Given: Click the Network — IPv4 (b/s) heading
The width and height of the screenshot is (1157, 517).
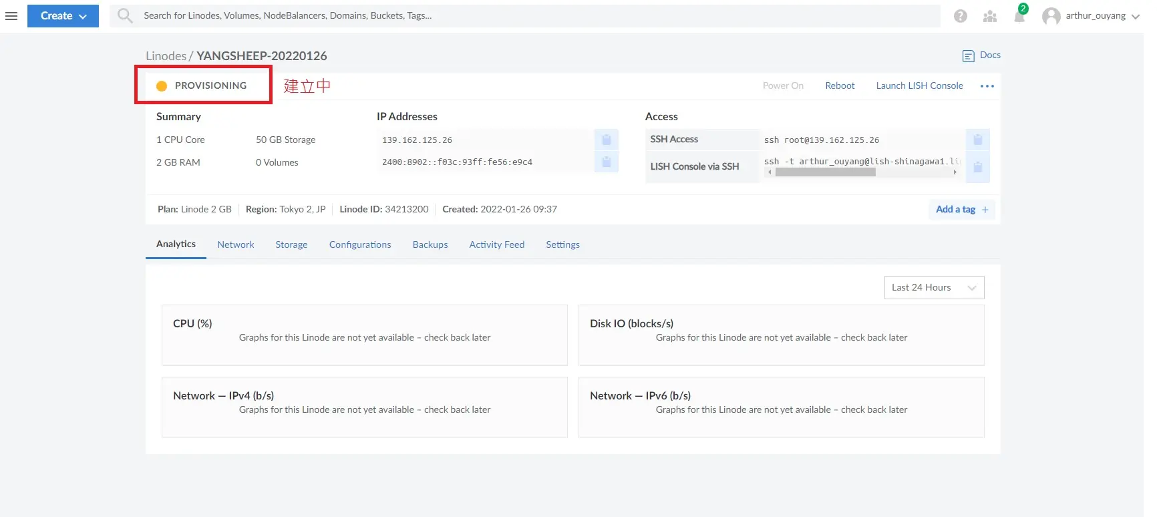Looking at the screenshot, I should pyautogui.click(x=223, y=396).
